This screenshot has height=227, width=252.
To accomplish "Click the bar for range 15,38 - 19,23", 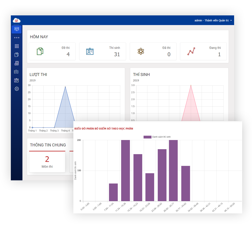I will point(138,178).
